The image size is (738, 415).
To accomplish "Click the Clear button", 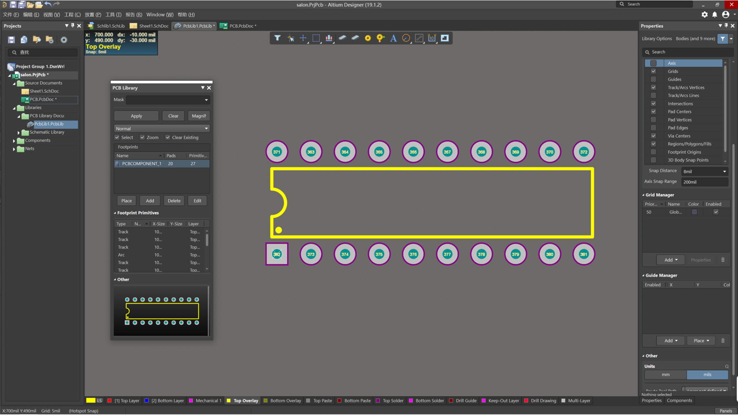I will tap(173, 116).
